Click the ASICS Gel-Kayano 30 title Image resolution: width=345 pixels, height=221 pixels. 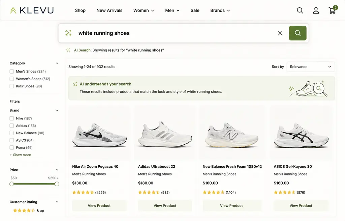point(293,167)
